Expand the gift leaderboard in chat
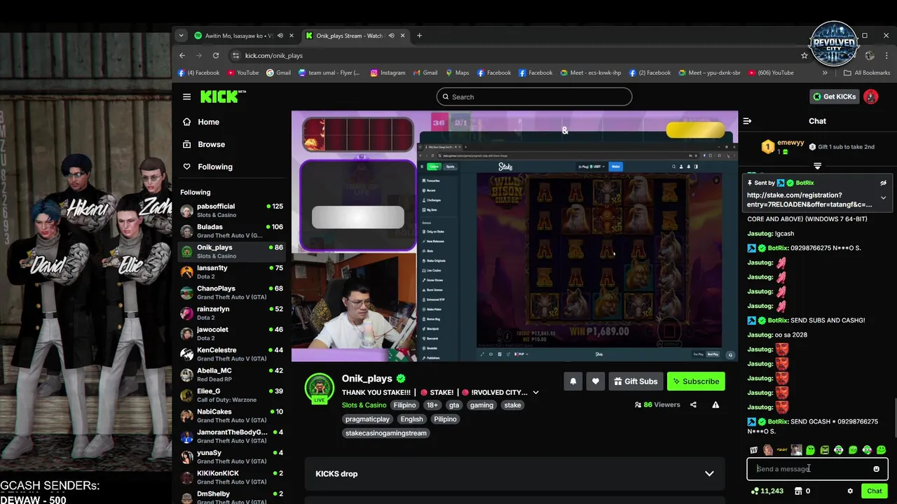 (x=817, y=166)
